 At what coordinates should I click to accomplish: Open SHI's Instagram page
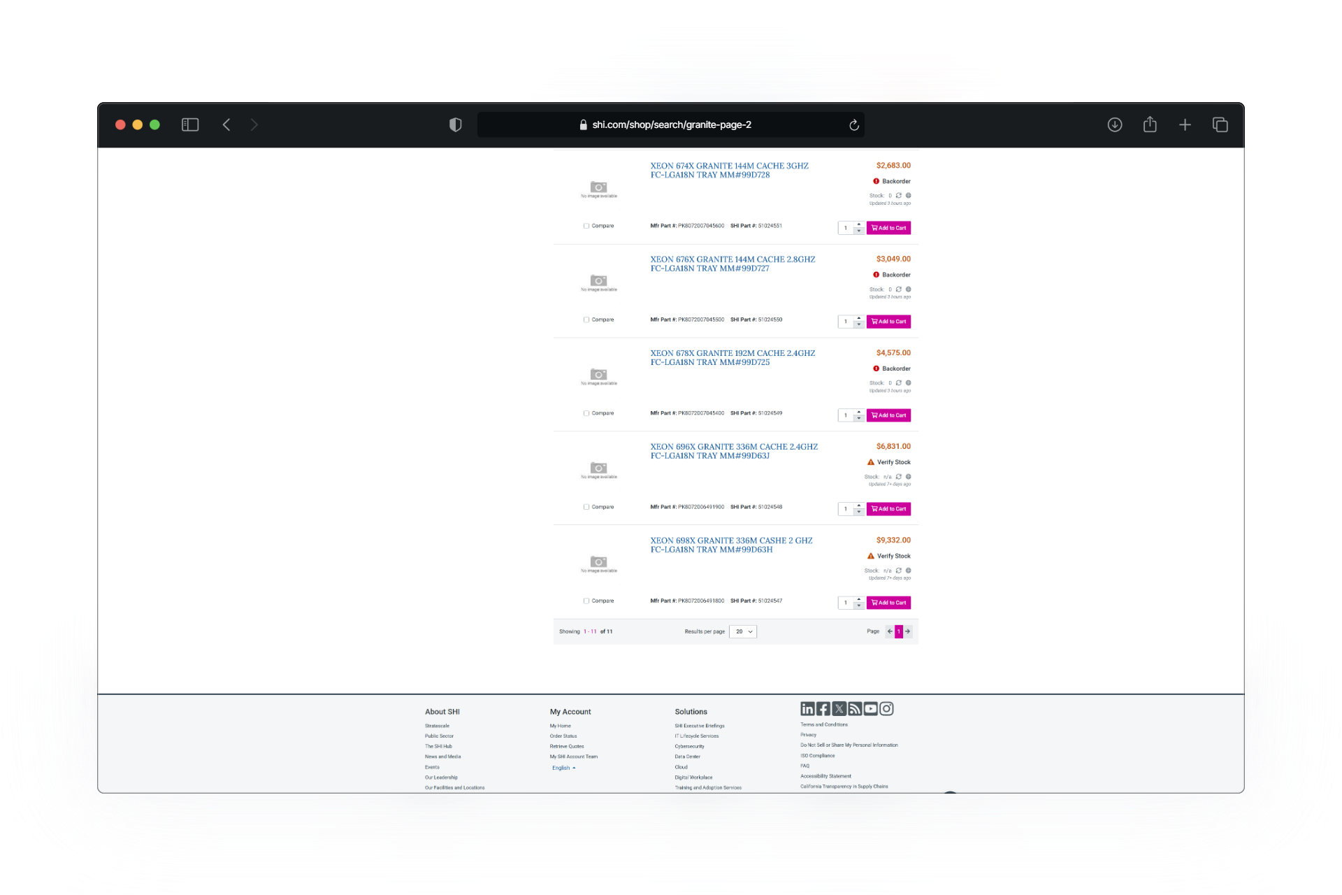[886, 708]
